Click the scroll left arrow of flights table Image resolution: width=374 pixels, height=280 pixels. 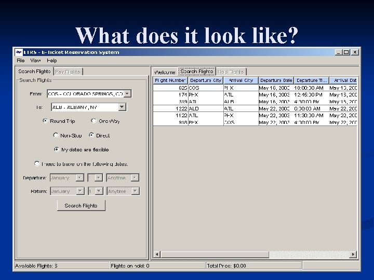(157, 254)
